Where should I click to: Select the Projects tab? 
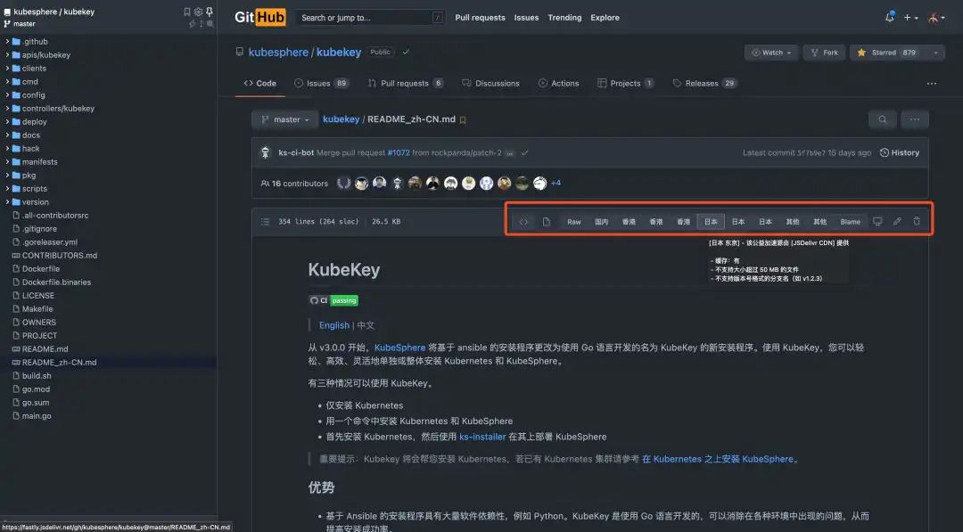tap(625, 84)
